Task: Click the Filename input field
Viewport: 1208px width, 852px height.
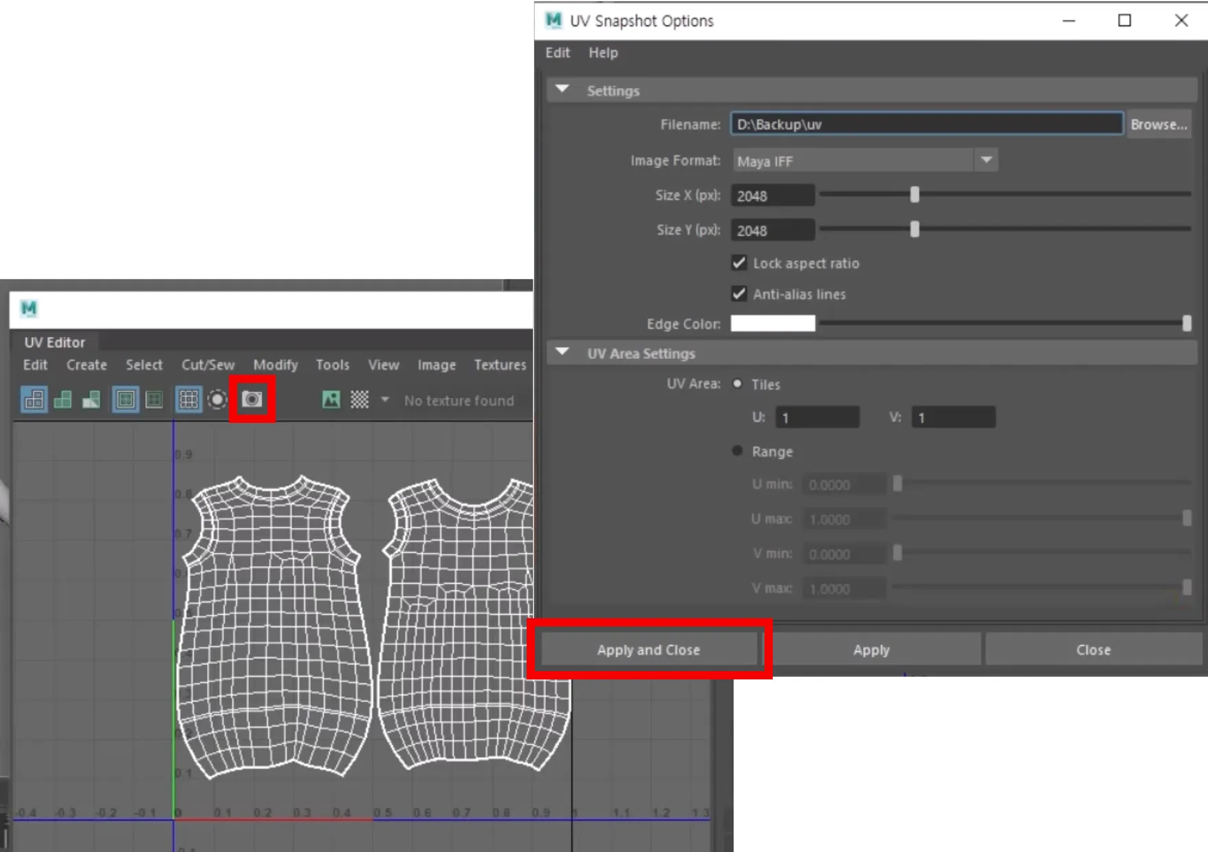Action: [x=927, y=124]
